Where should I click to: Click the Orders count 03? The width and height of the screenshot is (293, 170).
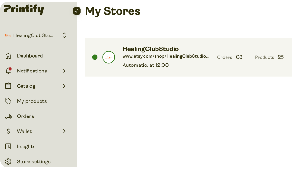tap(239, 57)
